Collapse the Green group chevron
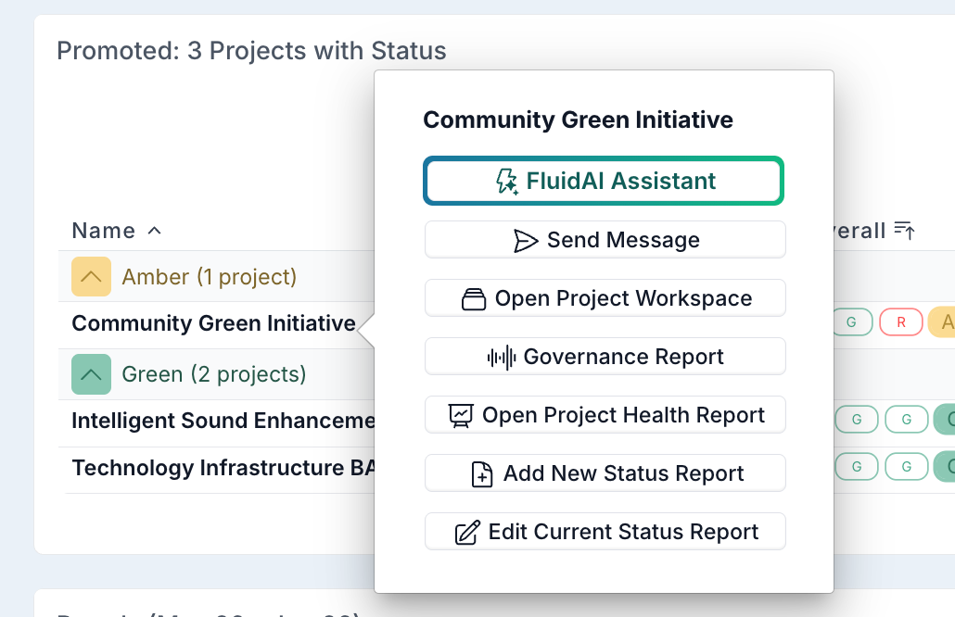Screen dimensions: 955x617 [92, 374]
